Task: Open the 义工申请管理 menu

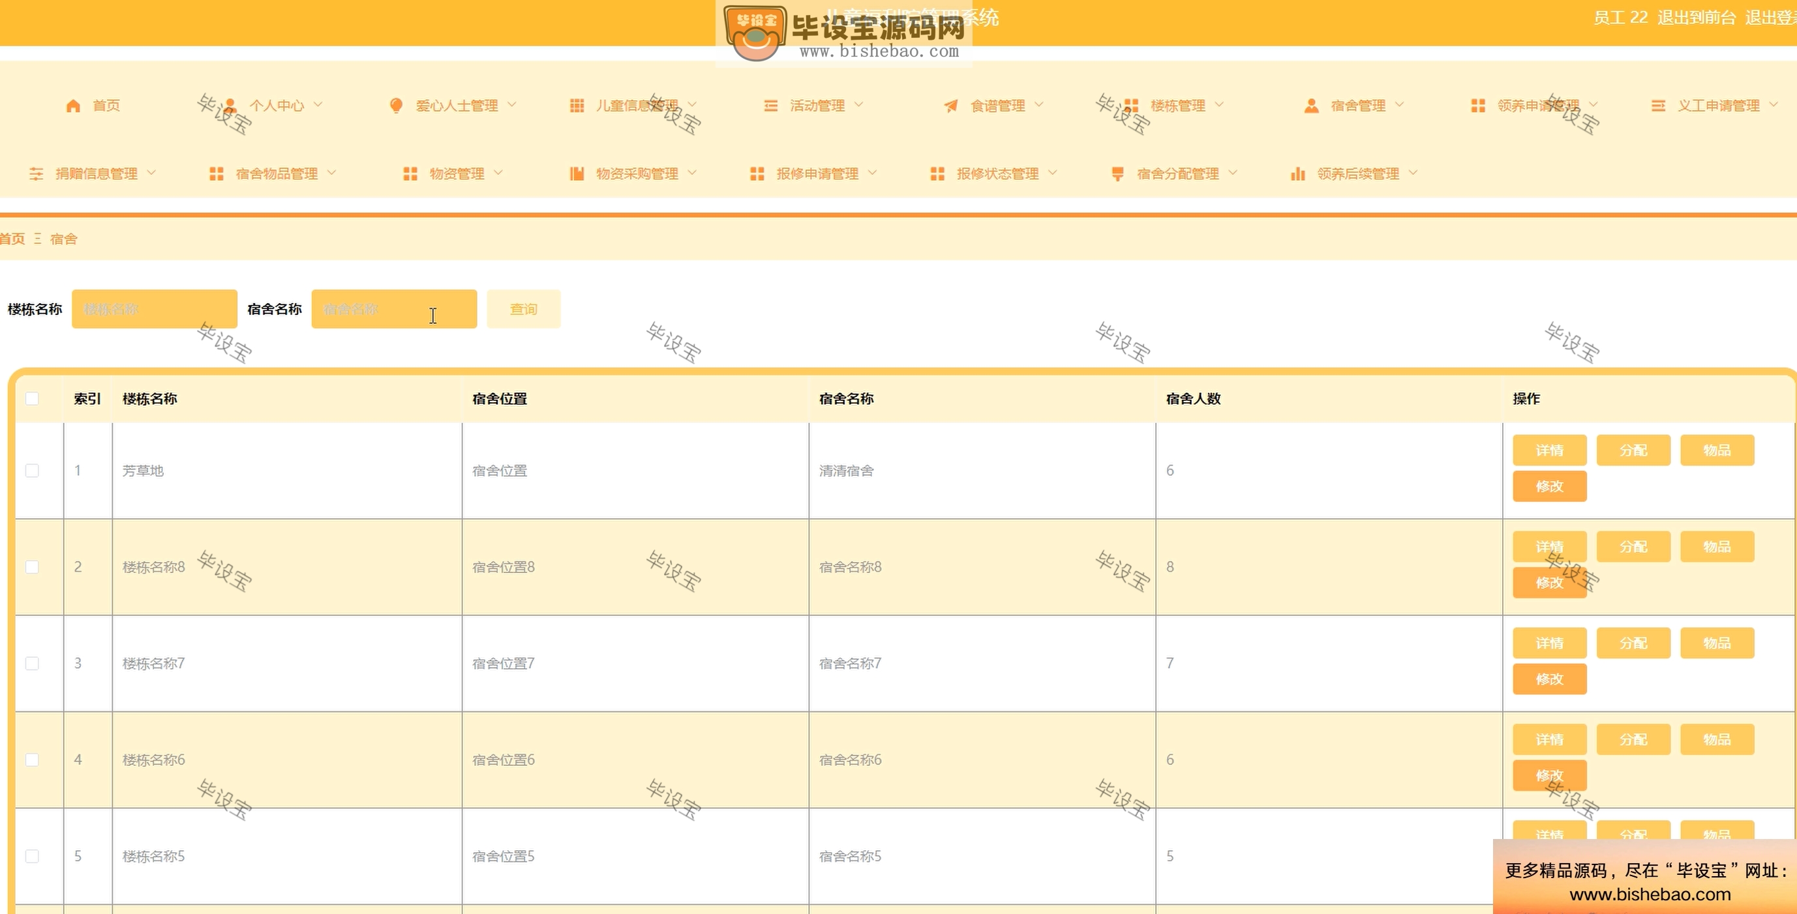Action: [x=1719, y=105]
